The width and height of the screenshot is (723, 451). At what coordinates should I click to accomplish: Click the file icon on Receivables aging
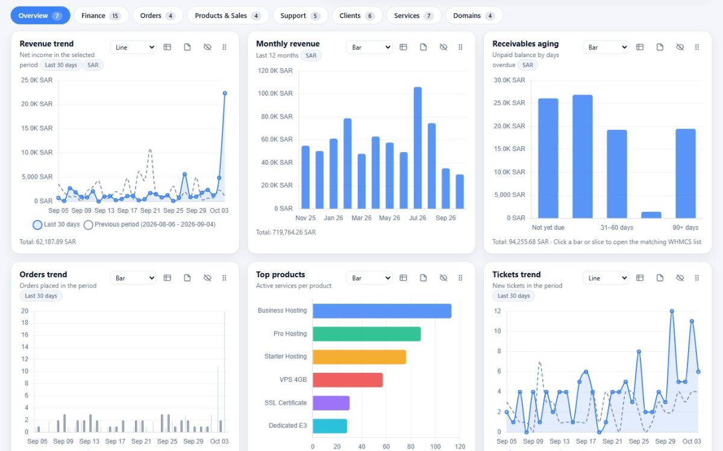660,47
